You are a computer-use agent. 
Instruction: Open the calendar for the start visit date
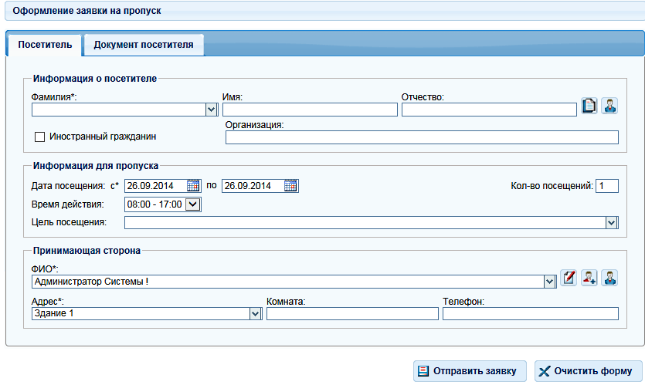tap(193, 186)
